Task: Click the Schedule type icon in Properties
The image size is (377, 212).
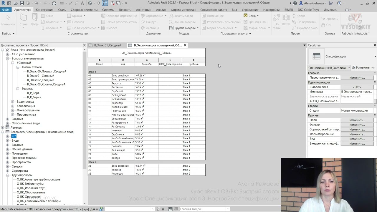Action: coord(316,57)
